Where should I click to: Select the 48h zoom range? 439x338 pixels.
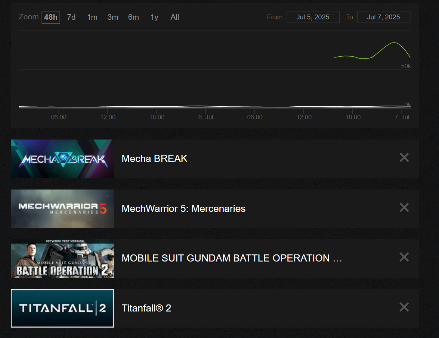pyautogui.click(x=51, y=17)
